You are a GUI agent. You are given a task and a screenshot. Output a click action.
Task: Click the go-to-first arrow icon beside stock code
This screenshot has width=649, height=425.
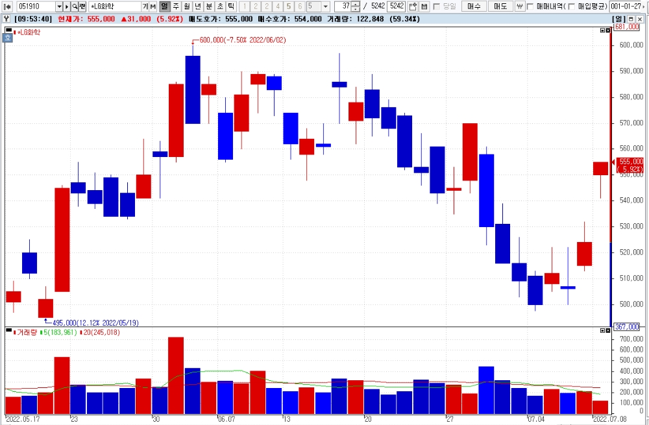coord(7,6)
